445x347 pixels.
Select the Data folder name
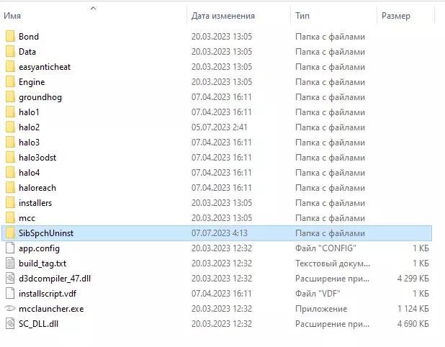tap(27, 52)
